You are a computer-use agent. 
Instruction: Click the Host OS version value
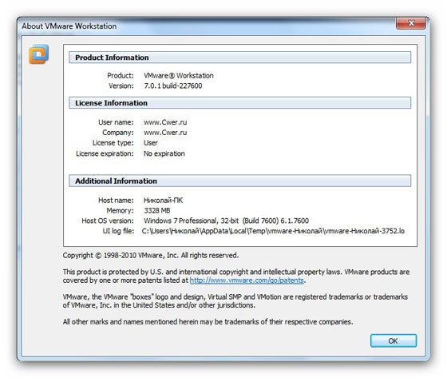(226, 221)
